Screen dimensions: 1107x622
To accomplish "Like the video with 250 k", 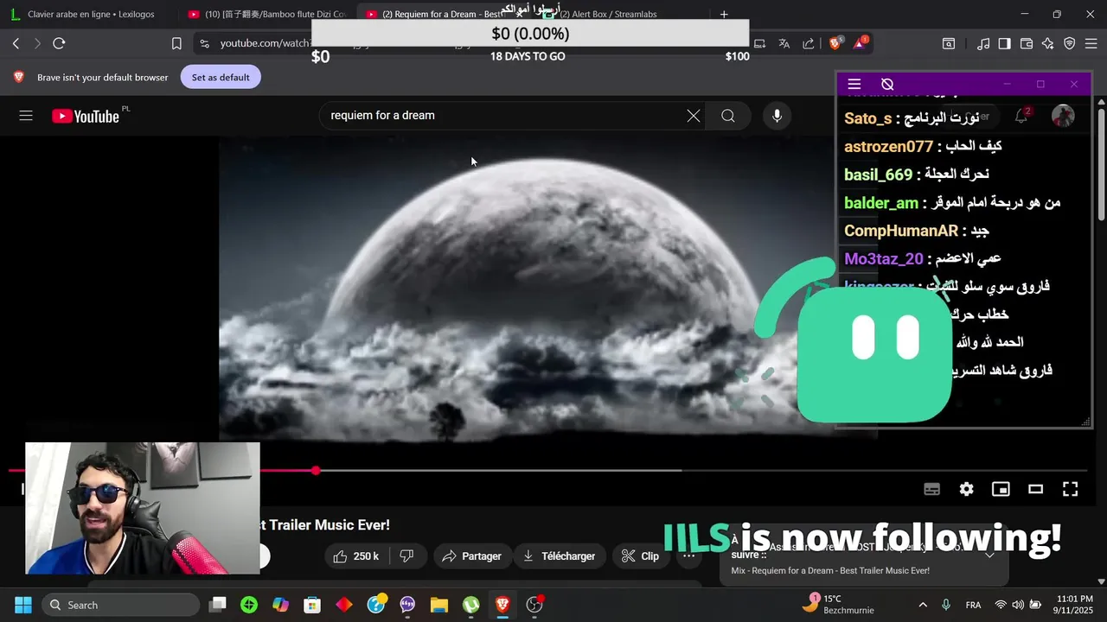I will pyautogui.click(x=356, y=556).
